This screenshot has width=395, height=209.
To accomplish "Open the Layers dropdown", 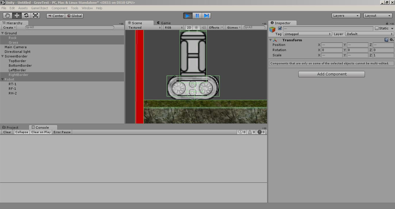I will 346,16.
